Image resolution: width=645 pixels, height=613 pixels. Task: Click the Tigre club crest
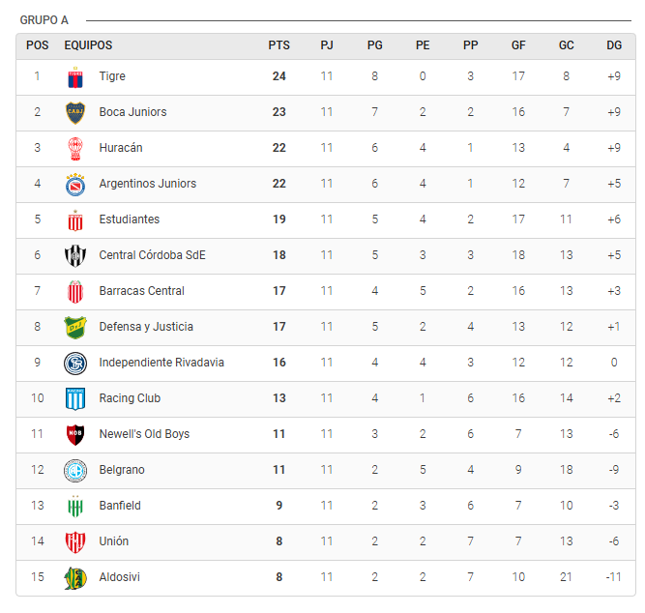[x=75, y=77]
